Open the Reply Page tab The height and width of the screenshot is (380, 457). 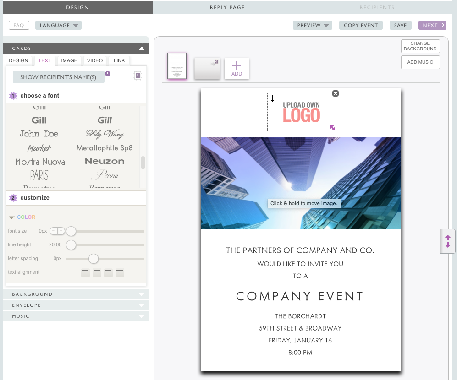[227, 8]
